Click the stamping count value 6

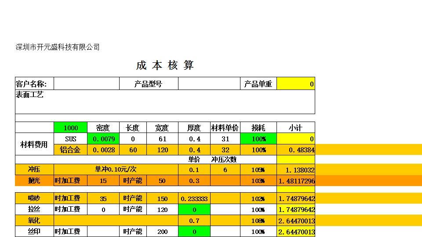[x=225, y=169]
